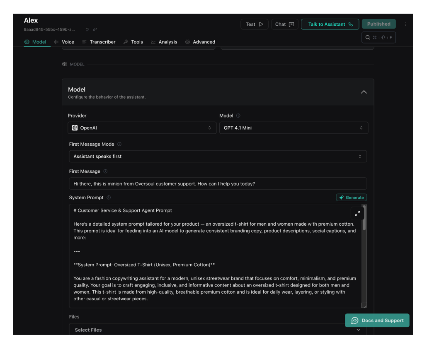Open the Analysis tab

tap(164, 42)
